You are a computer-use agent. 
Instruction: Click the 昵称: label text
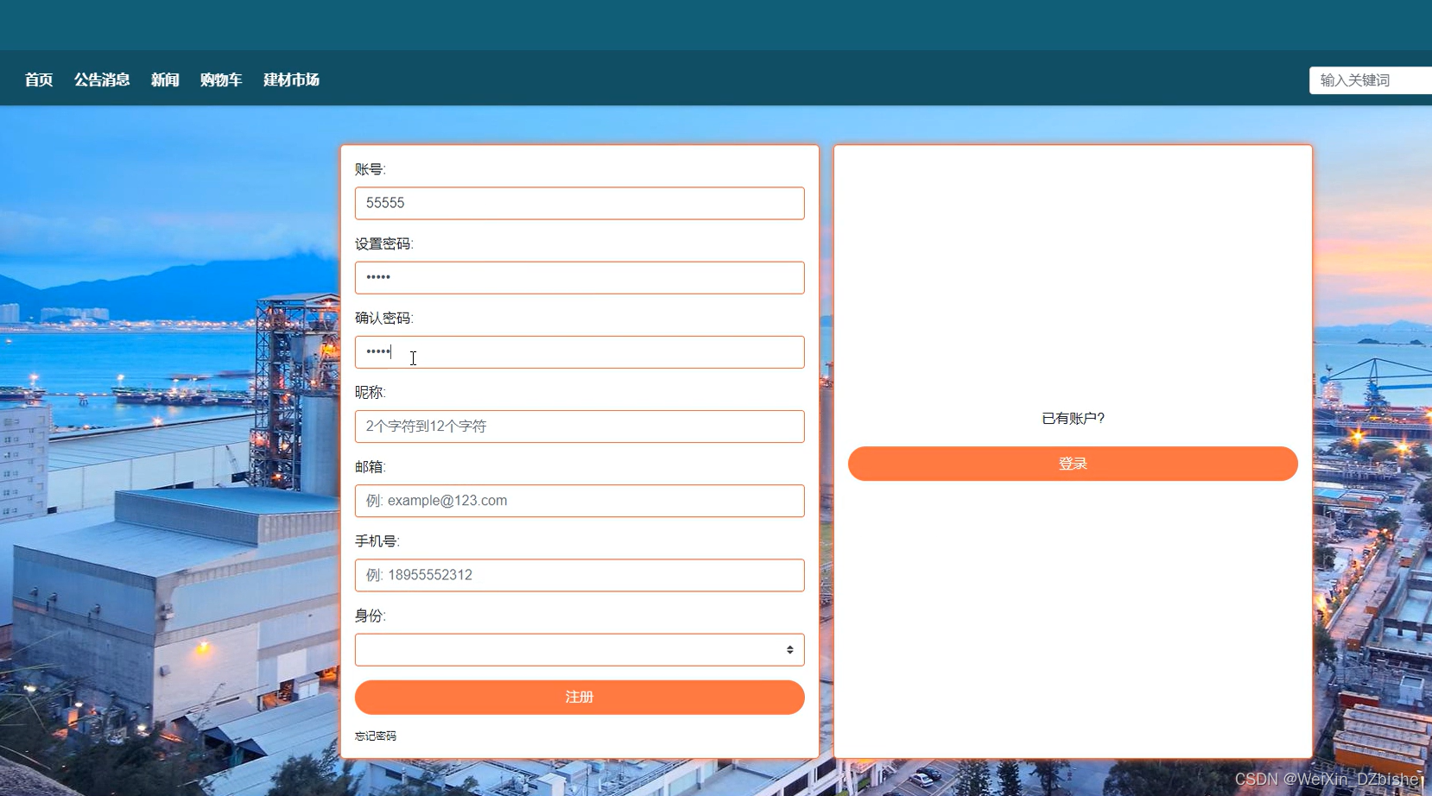coord(371,393)
